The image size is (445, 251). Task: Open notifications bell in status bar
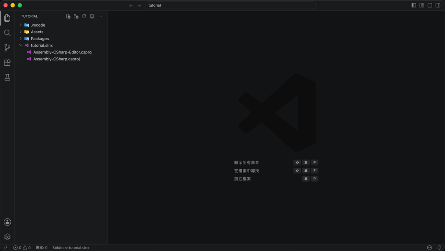[439, 248]
